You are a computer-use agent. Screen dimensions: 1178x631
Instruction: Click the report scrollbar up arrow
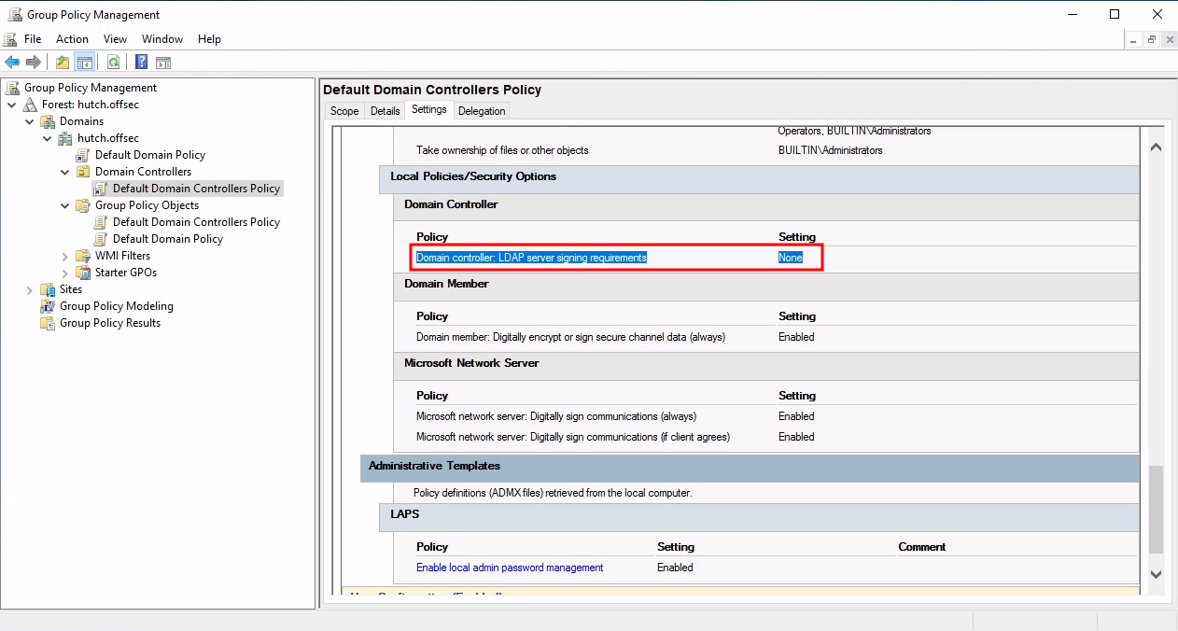pyautogui.click(x=1156, y=147)
